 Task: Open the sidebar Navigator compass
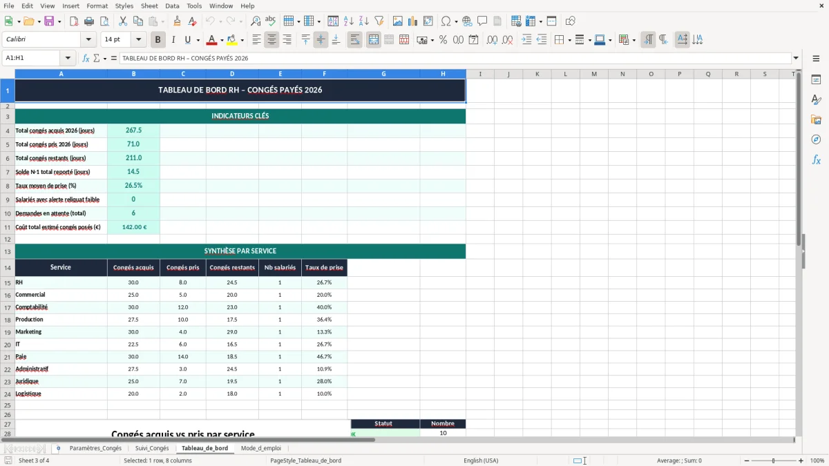[x=816, y=140]
